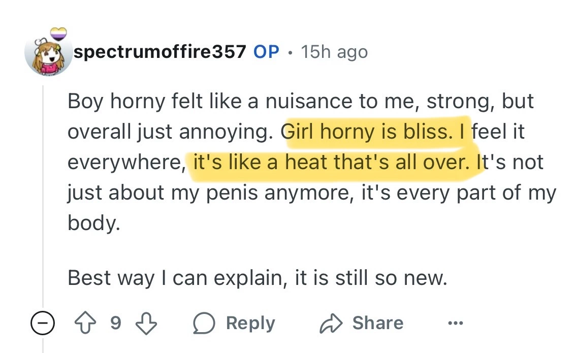Click the word "body." ending the first paragraph
The width and height of the screenshot is (576, 353).
[x=94, y=224]
